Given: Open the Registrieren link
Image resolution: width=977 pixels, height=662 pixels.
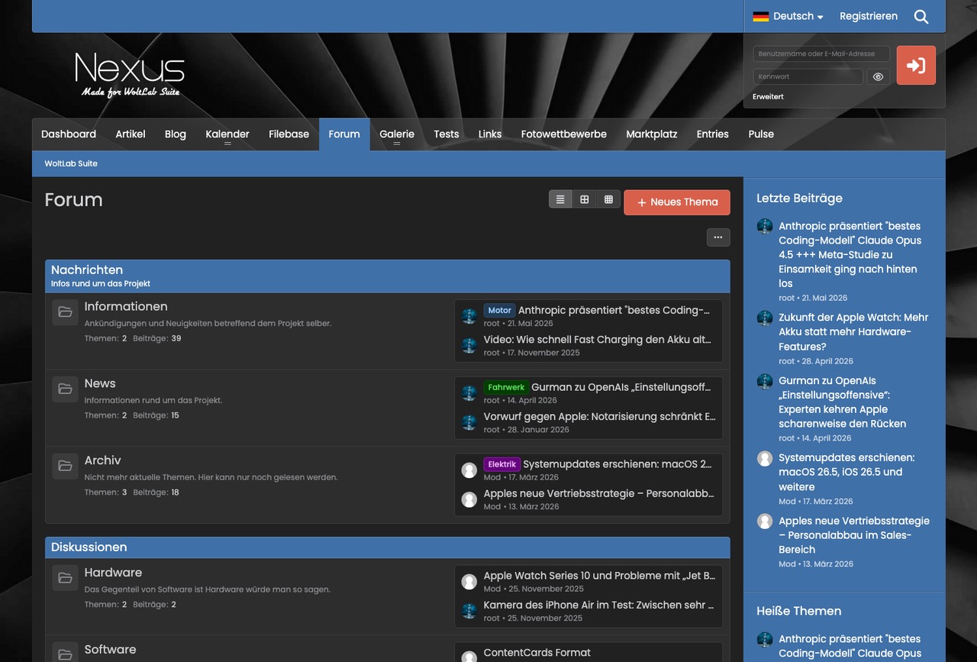Looking at the screenshot, I should click(x=869, y=16).
